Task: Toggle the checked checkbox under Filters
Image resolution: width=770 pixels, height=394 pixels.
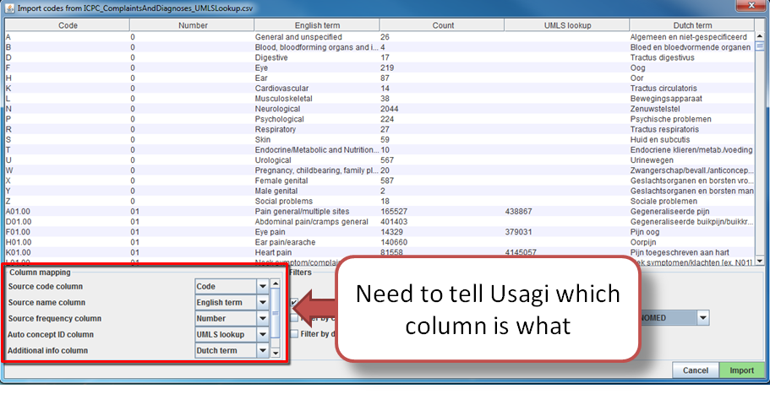Action: pos(293,302)
